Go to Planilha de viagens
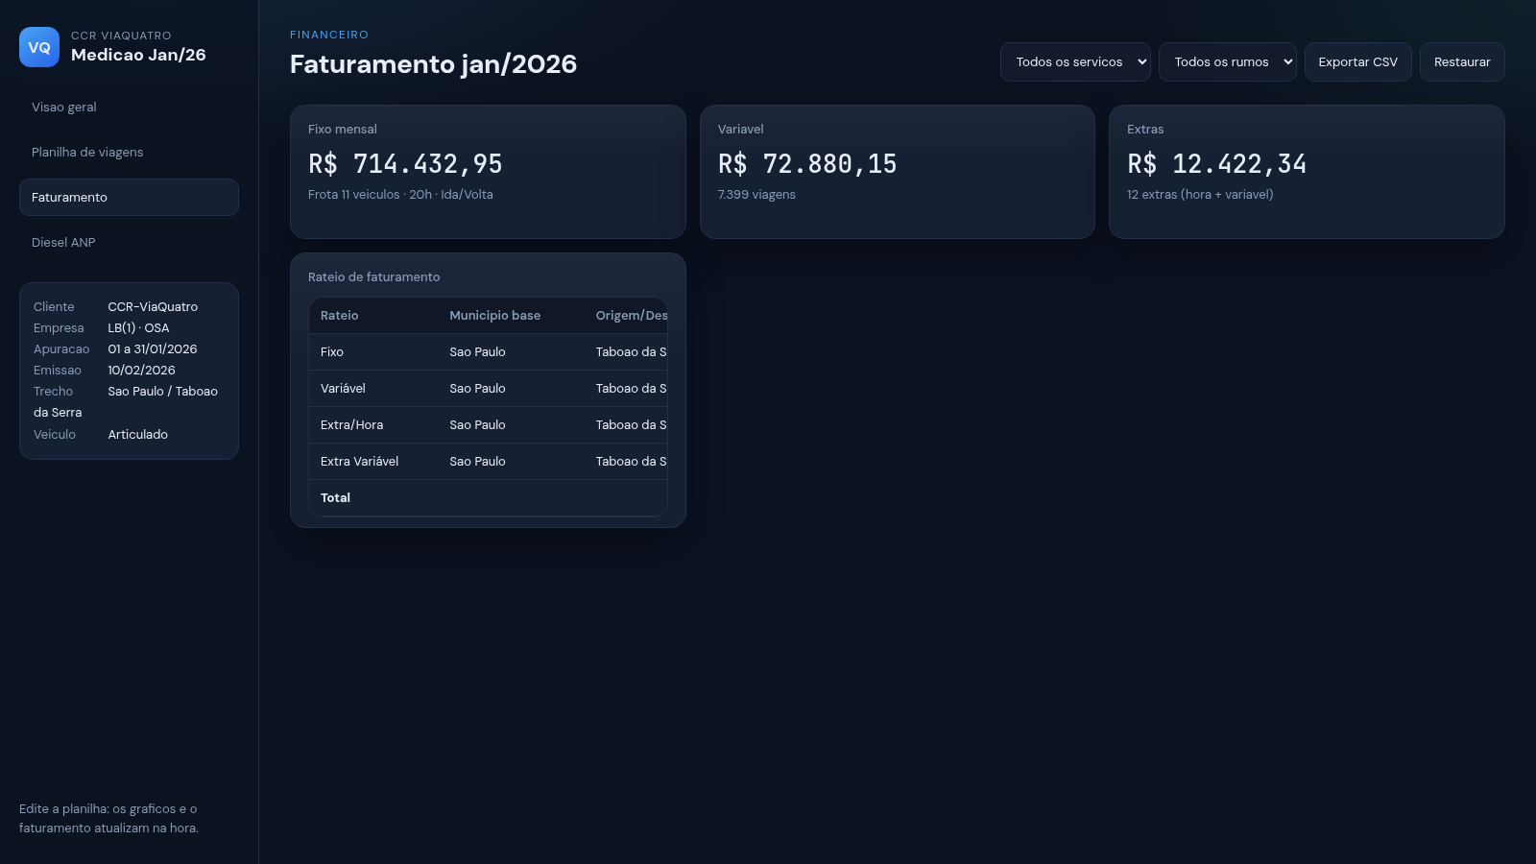 point(129,153)
